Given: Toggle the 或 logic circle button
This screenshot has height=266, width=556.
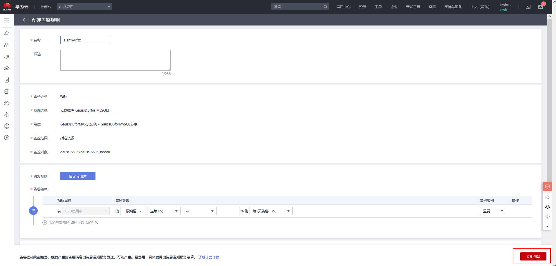Looking at the screenshot, I should 33,211.
